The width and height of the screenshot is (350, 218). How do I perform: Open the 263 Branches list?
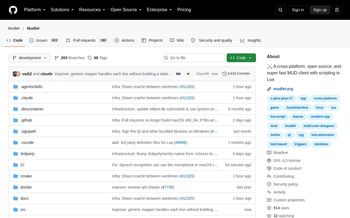coord(70,58)
